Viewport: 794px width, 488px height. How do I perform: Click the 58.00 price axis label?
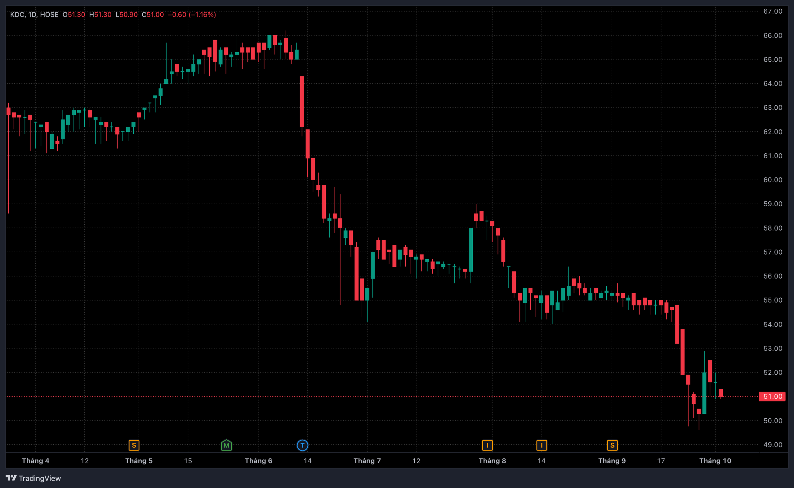tap(773, 228)
